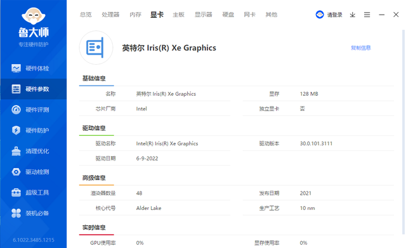
Task: Open the hamburger main menu
Action: (x=367, y=15)
